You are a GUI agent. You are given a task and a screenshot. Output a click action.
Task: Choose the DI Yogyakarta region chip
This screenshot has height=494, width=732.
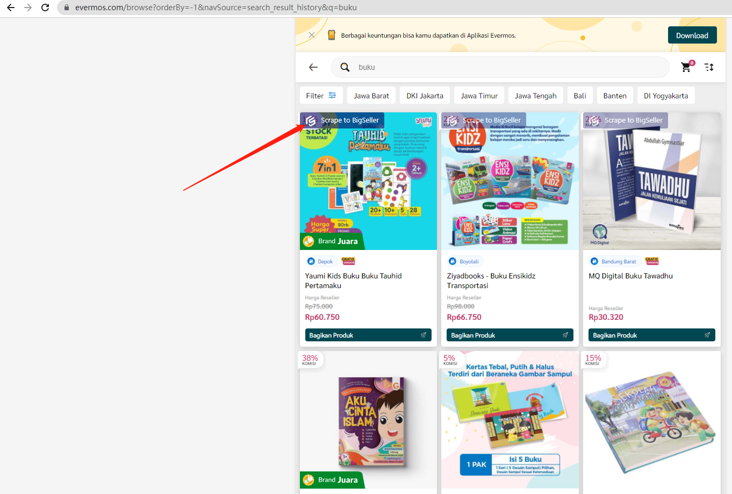point(666,96)
